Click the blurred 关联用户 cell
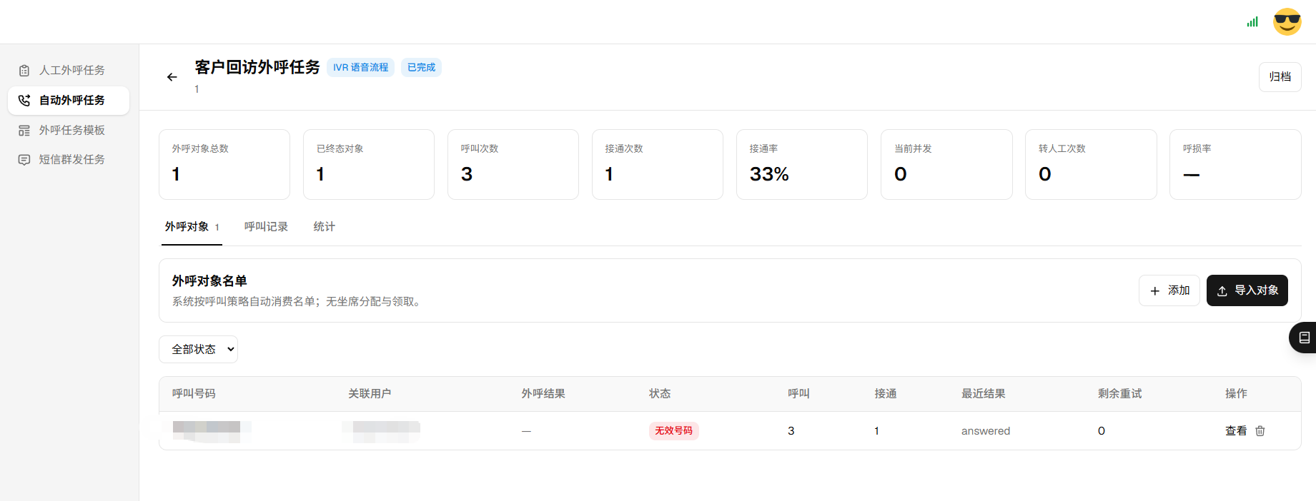 (x=381, y=431)
